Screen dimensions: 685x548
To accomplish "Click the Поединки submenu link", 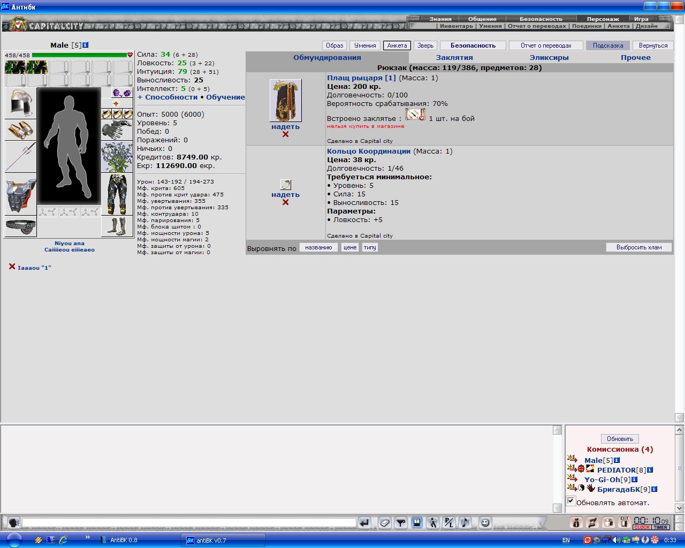I will [587, 26].
